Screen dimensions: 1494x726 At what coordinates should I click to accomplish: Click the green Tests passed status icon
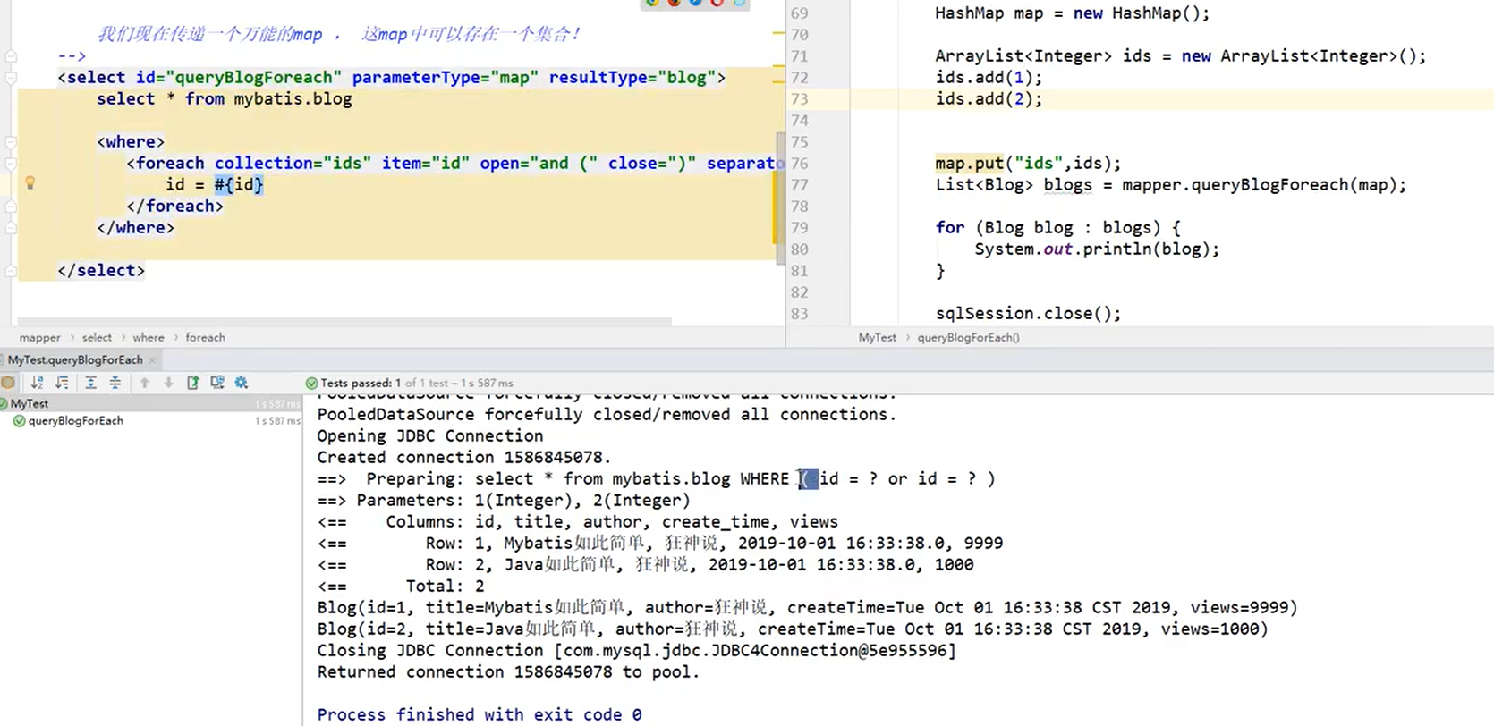coord(311,383)
